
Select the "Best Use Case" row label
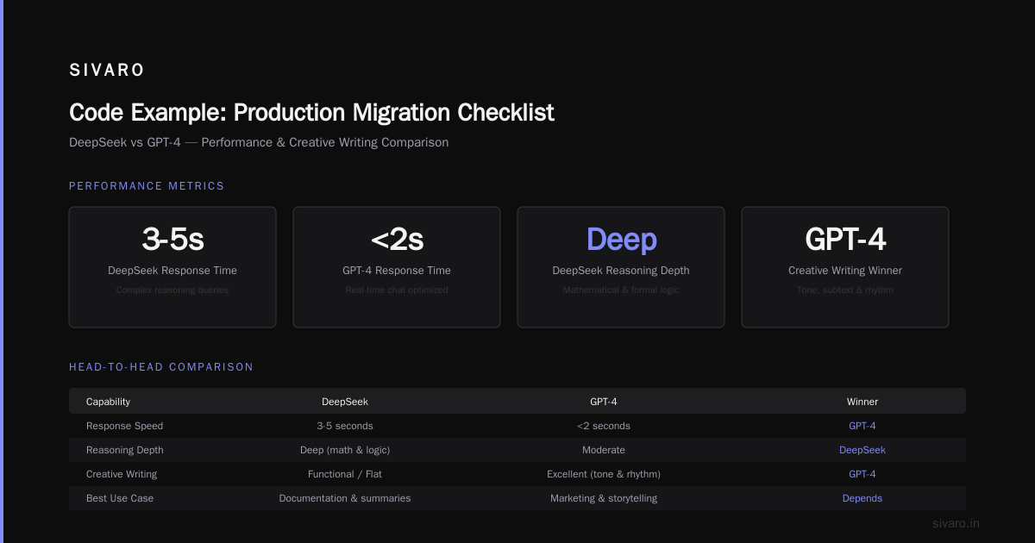(120, 498)
